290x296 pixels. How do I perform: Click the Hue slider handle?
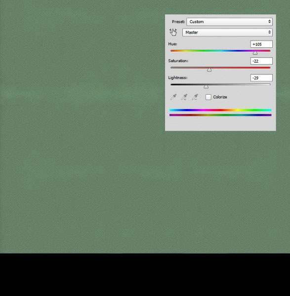click(255, 53)
